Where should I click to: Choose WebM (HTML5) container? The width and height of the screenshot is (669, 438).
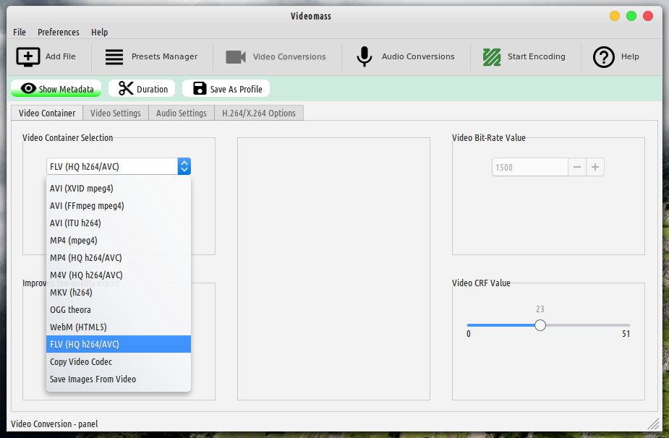pos(119,327)
